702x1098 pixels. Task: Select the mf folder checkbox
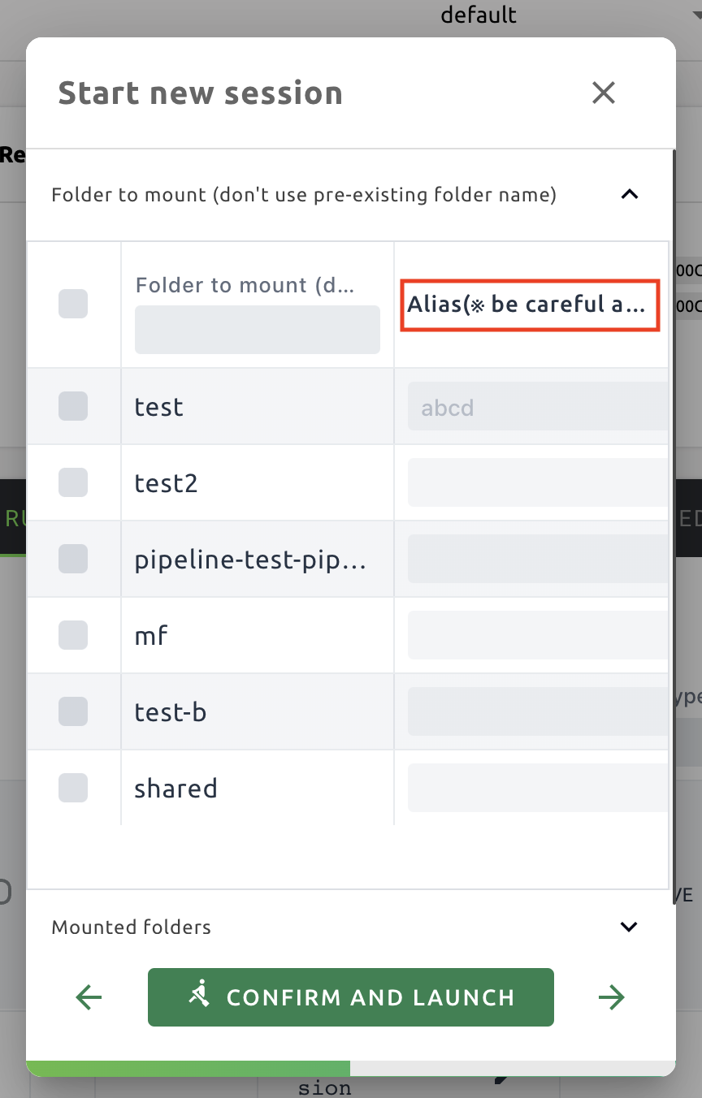point(73,635)
